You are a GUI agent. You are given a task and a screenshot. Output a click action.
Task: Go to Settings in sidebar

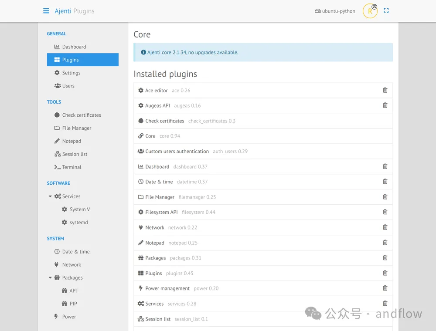coord(71,73)
